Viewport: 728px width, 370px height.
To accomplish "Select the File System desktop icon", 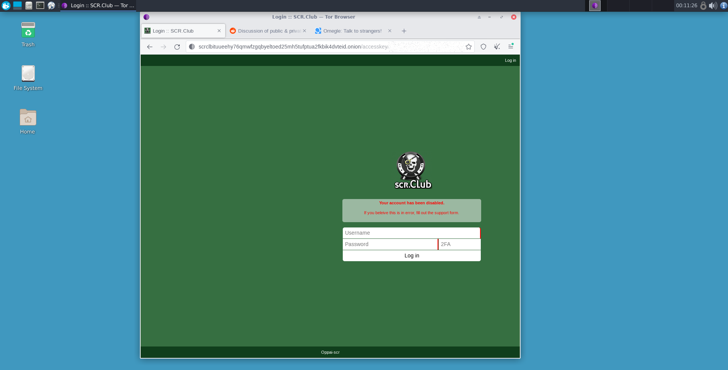I will click(x=28, y=78).
